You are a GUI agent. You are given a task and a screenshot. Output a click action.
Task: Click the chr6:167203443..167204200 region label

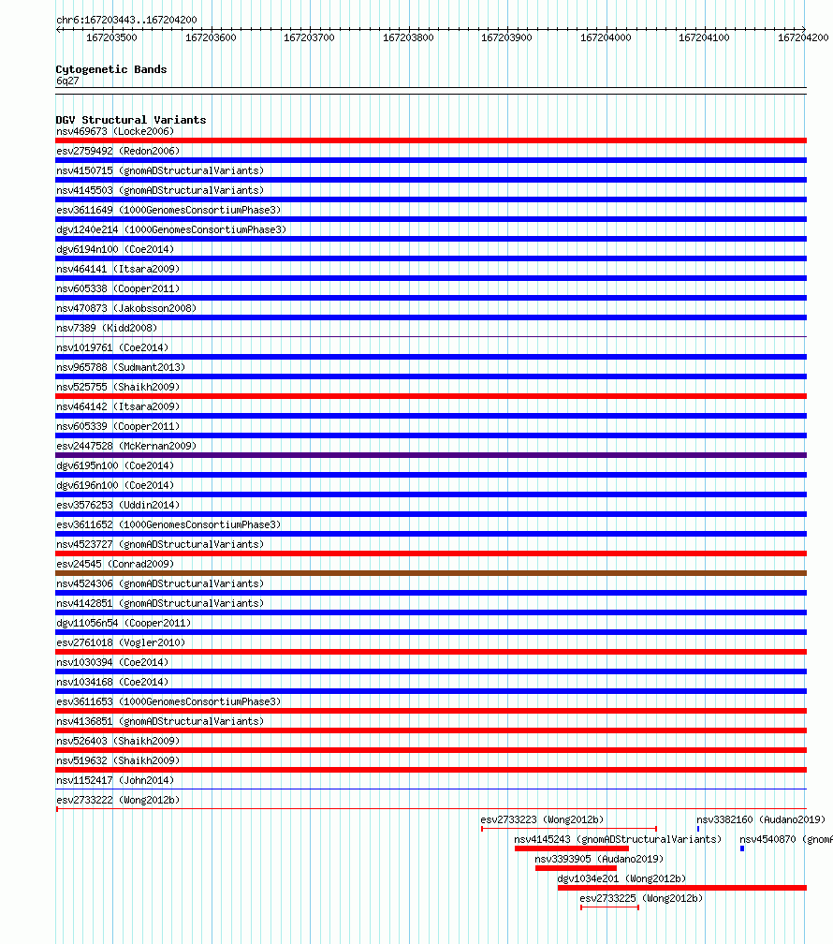click(126, 20)
